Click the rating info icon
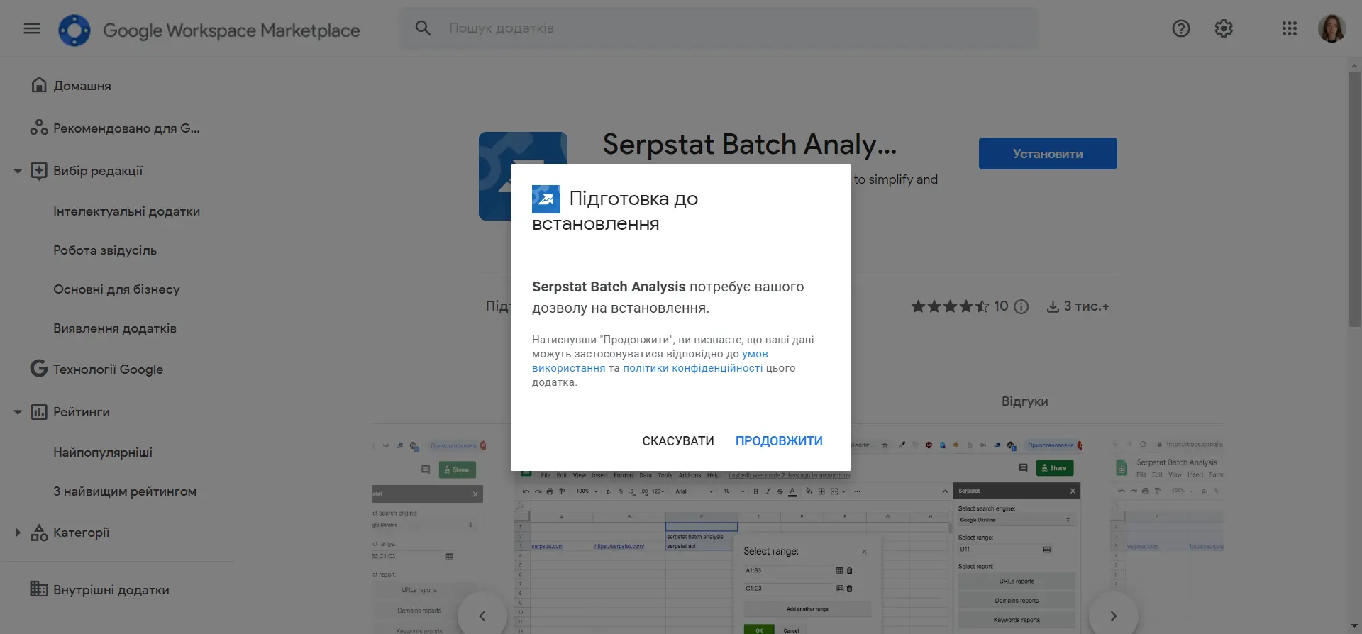Viewport: 1362px width, 634px height. (1021, 306)
